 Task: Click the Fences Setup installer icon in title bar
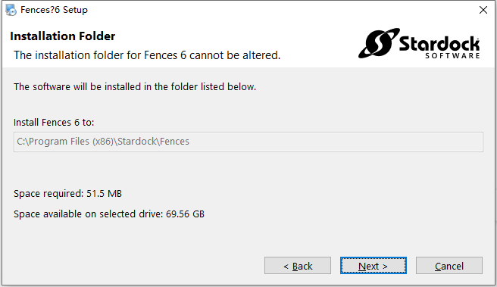(x=11, y=10)
